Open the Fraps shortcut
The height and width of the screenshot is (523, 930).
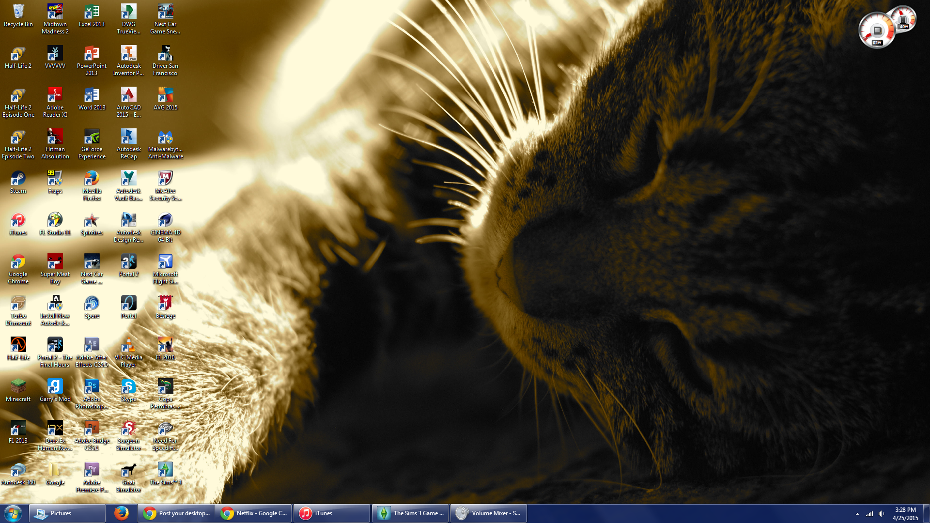point(55,183)
